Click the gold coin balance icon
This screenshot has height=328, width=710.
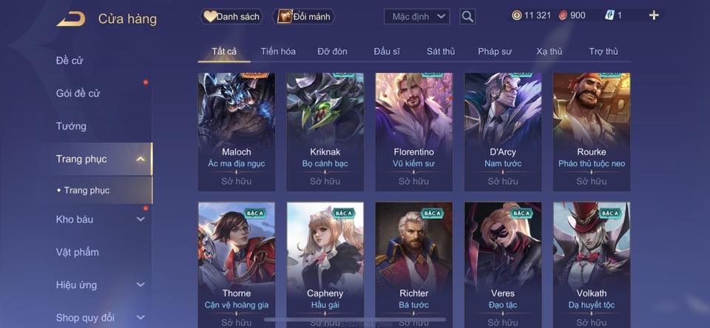(517, 16)
